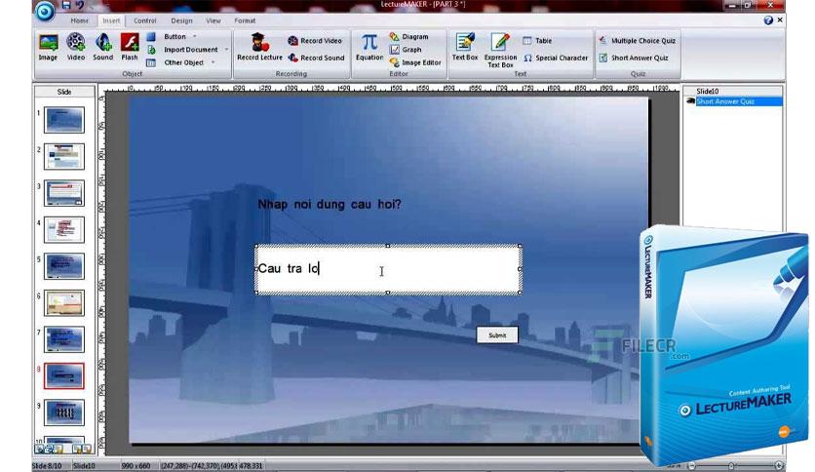The height and width of the screenshot is (472, 815).
Task: Select slide 2 thumbnail
Action: point(64,157)
